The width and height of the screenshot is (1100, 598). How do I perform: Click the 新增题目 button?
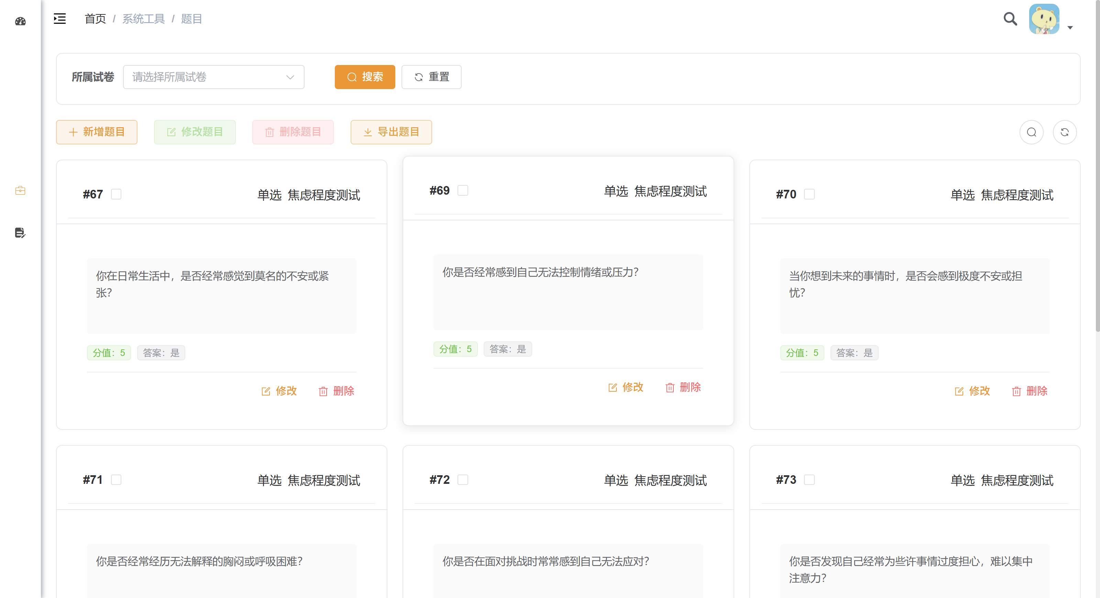click(97, 132)
